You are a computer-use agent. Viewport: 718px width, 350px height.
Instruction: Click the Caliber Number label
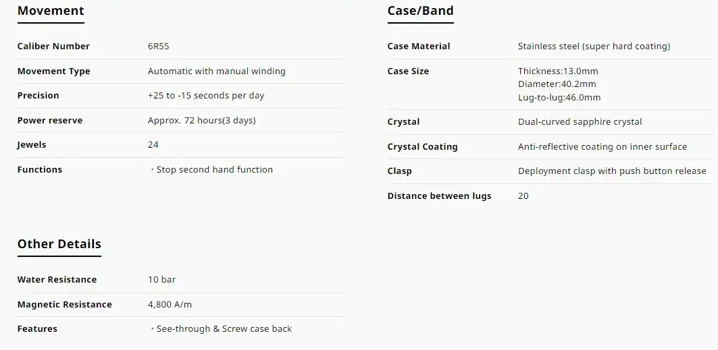click(x=53, y=46)
